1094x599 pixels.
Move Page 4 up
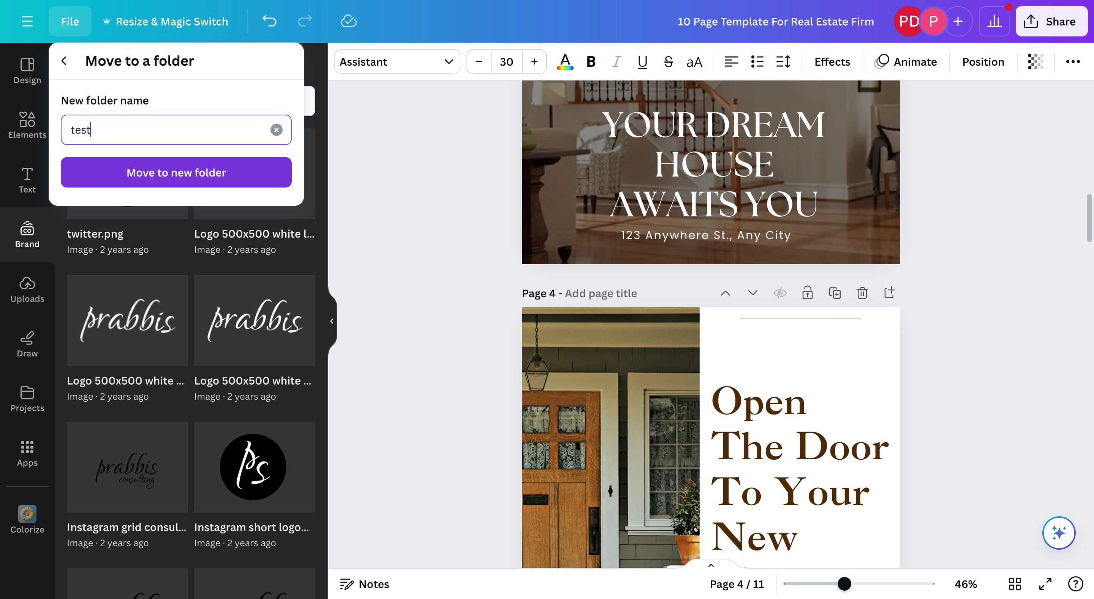click(x=726, y=293)
